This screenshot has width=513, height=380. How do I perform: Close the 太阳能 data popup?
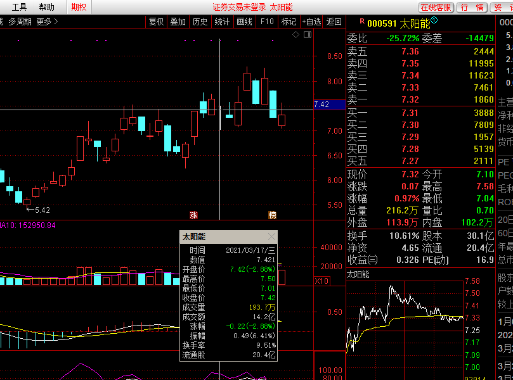[x=271, y=237]
